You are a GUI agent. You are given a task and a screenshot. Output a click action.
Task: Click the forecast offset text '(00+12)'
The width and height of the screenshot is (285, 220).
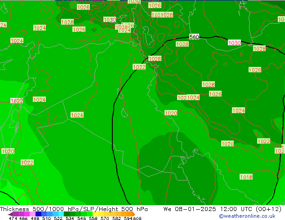[x=269, y=209]
